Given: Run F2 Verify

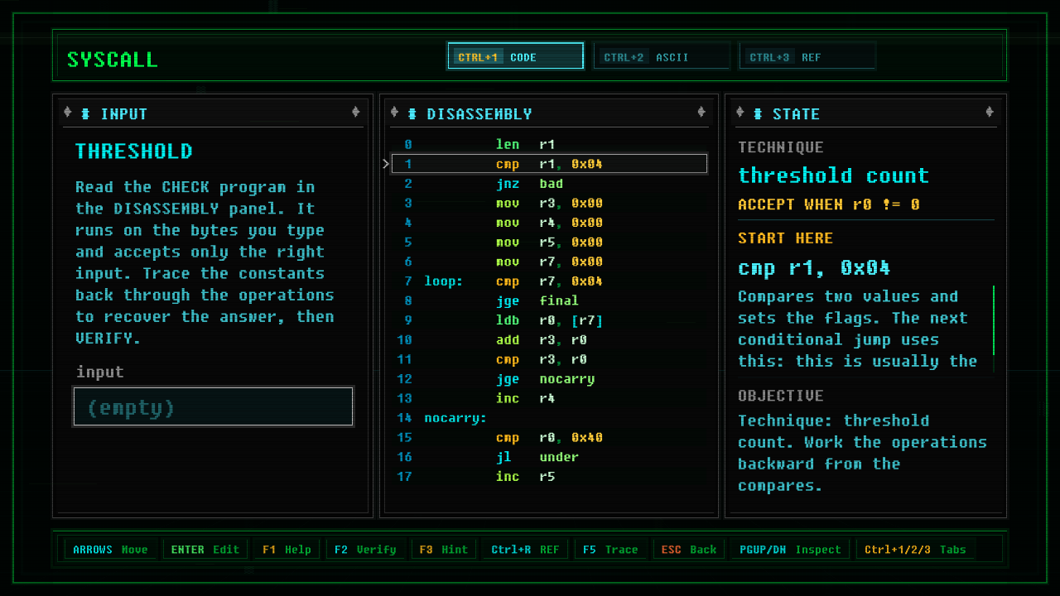Looking at the screenshot, I should tap(365, 549).
